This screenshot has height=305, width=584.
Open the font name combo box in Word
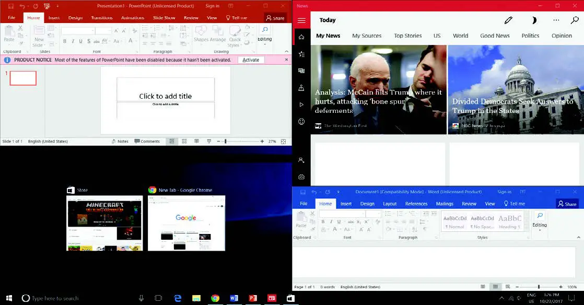(x=342, y=214)
